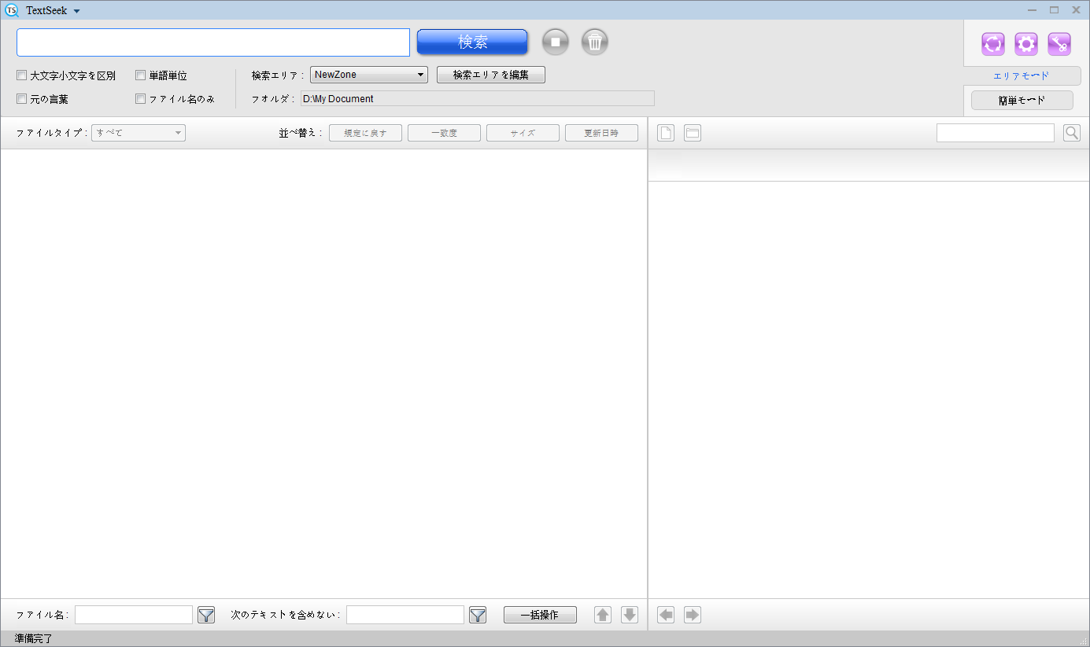Toggle the 単語単位 checkbox
Image resolution: width=1090 pixels, height=647 pixels.
[141, 75]
